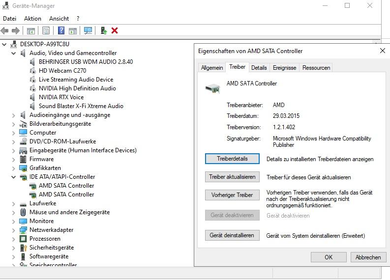Expand the Computer category arrow
Screen dimensions: 390x280
[x=14, y=133]
